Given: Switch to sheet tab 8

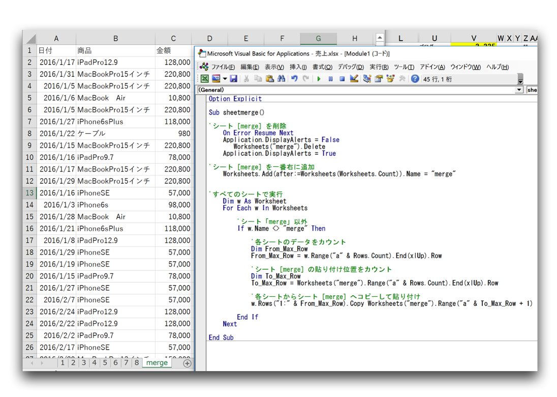Looking at the screenshot, I should click(x=137, y=362).
